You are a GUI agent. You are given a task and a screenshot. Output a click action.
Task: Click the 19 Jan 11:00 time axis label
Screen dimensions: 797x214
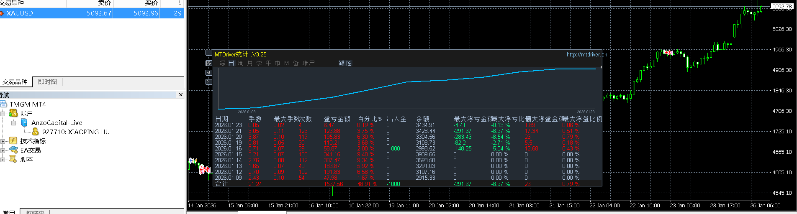(x=404, y=205)
